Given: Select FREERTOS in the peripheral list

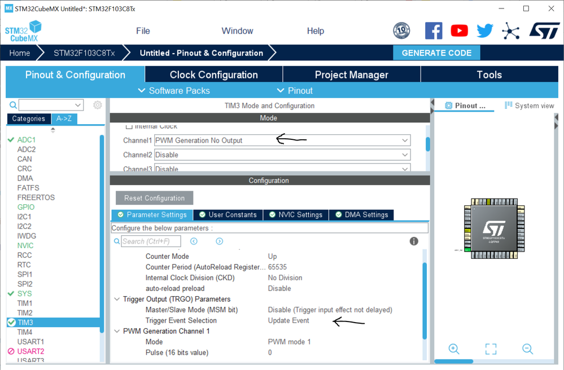Looking at the screenshot, I should [36, 197].
